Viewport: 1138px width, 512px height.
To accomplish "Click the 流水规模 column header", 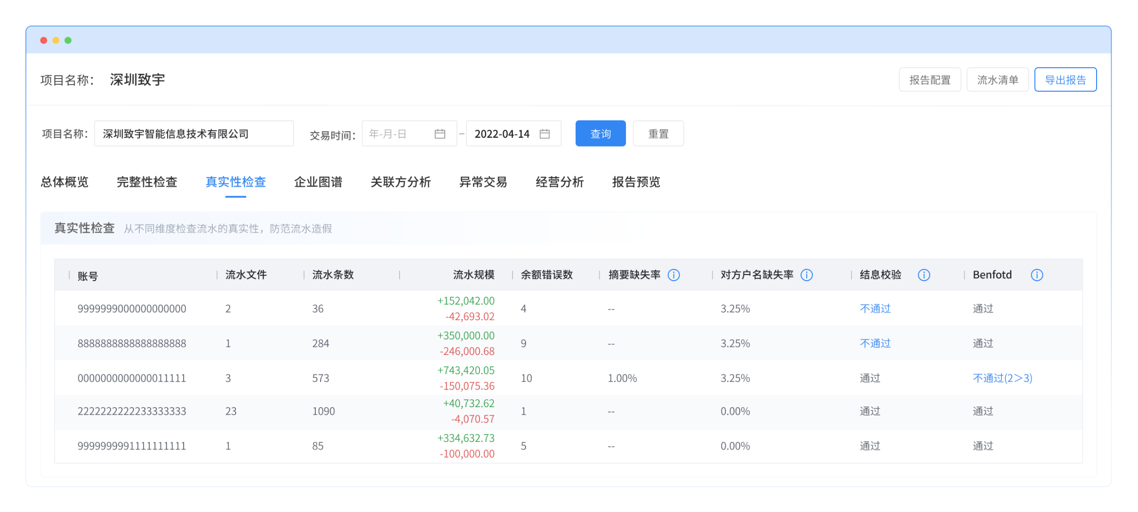I will [x=473, y=275].
